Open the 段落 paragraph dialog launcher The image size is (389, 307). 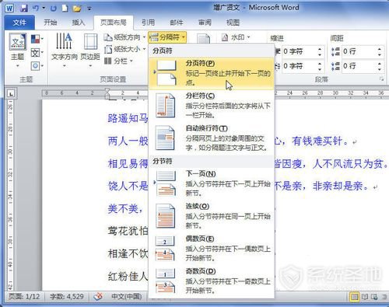381,79
